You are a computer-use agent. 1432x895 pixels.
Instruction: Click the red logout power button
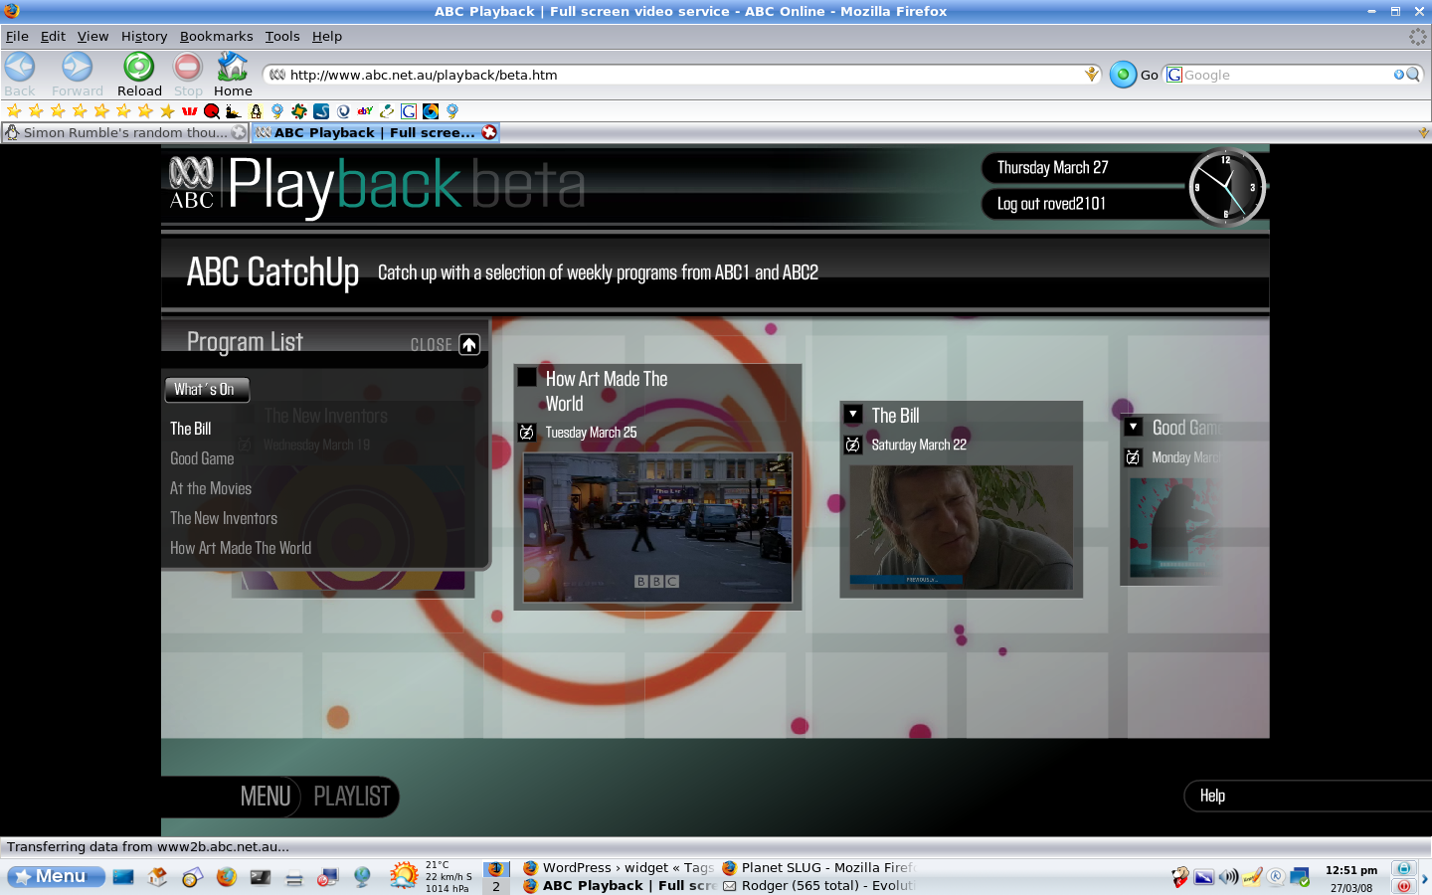1403,886
